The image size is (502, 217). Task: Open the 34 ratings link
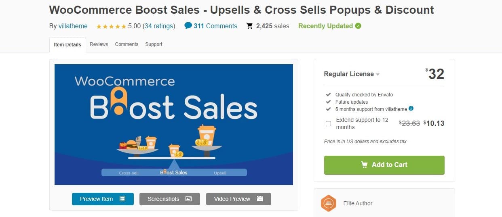click(x=159, y=26)
